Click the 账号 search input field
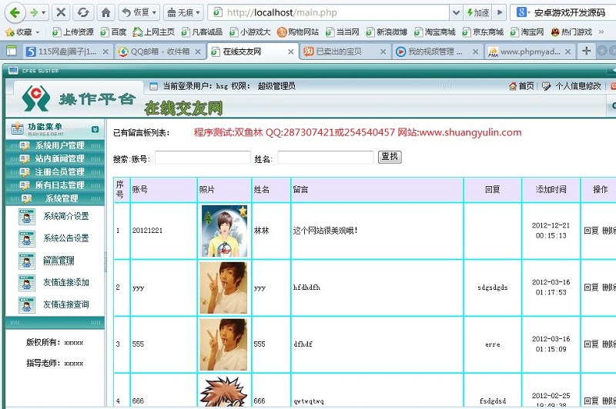The width and height of the screenshot is (616, 409). click(203, 158)
